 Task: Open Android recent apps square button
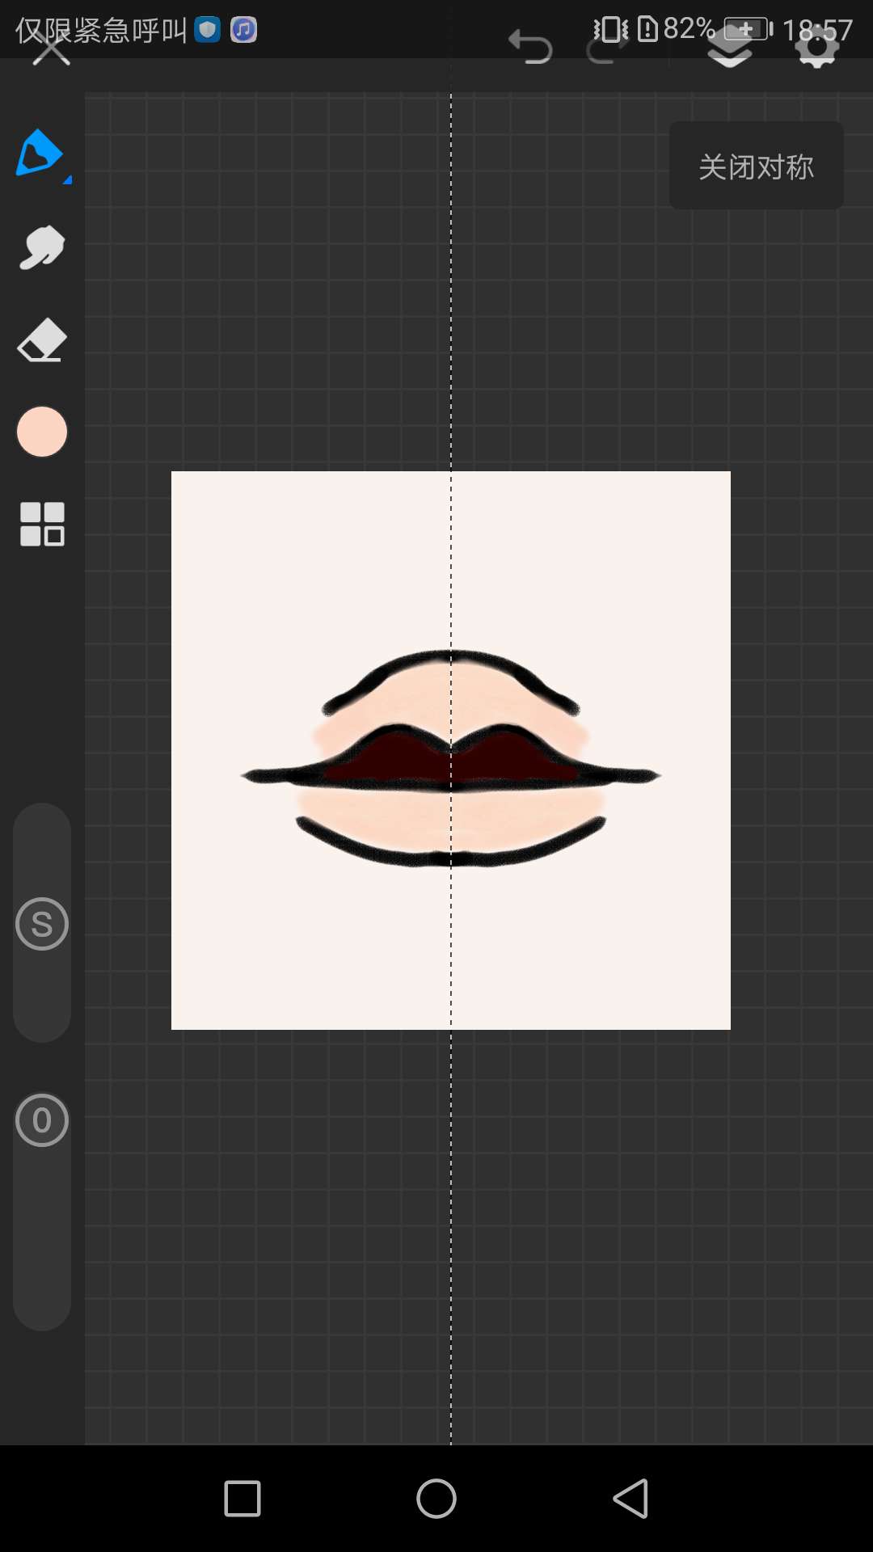242,1499
